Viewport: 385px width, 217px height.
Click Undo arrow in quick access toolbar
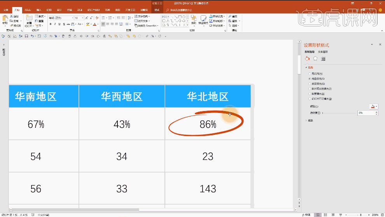32,36
